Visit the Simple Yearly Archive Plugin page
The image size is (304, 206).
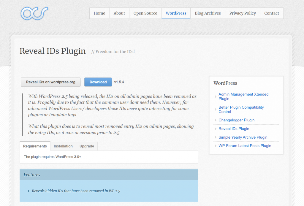coord(243,137)
